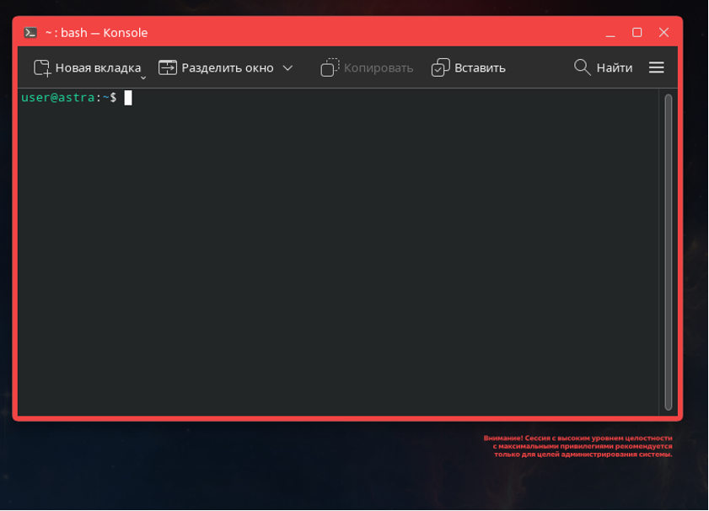The width and height of the screenshot is (709, 511).
Task: Select the Найти text label
Action: [614, 67]
